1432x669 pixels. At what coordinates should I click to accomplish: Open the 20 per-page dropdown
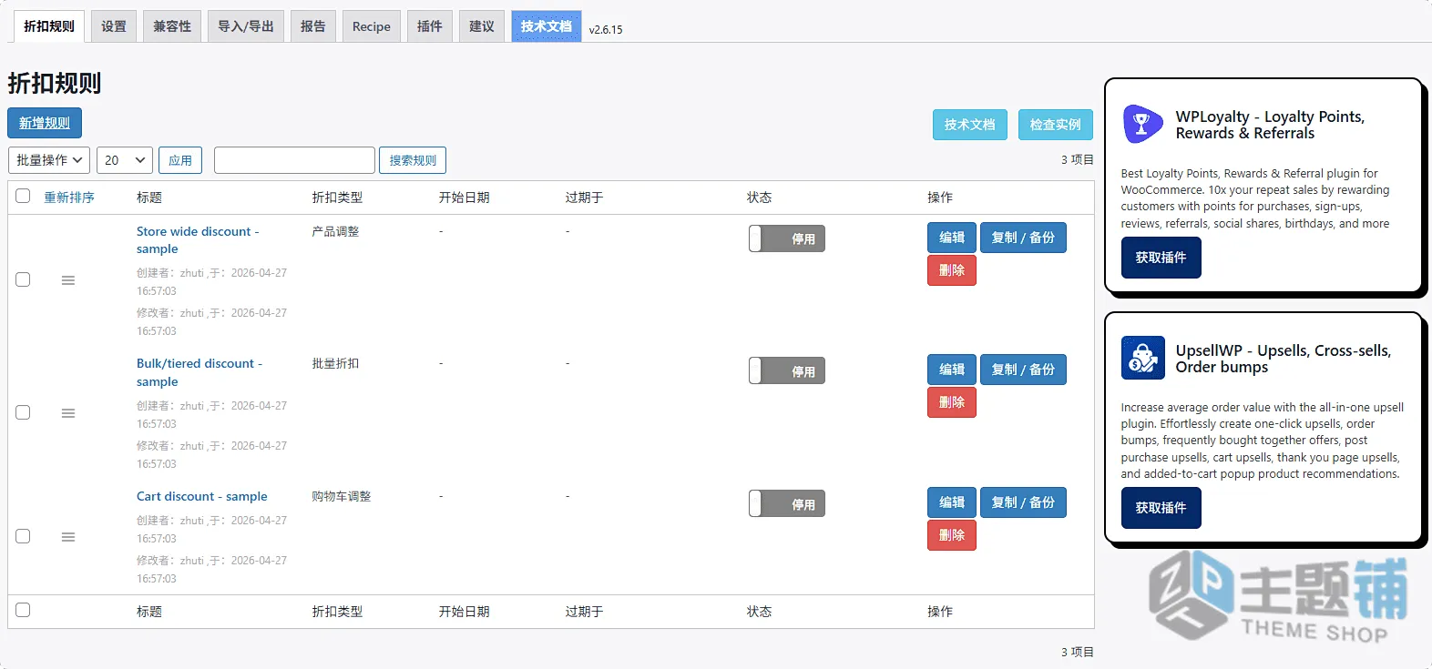(x=125, y=160)
